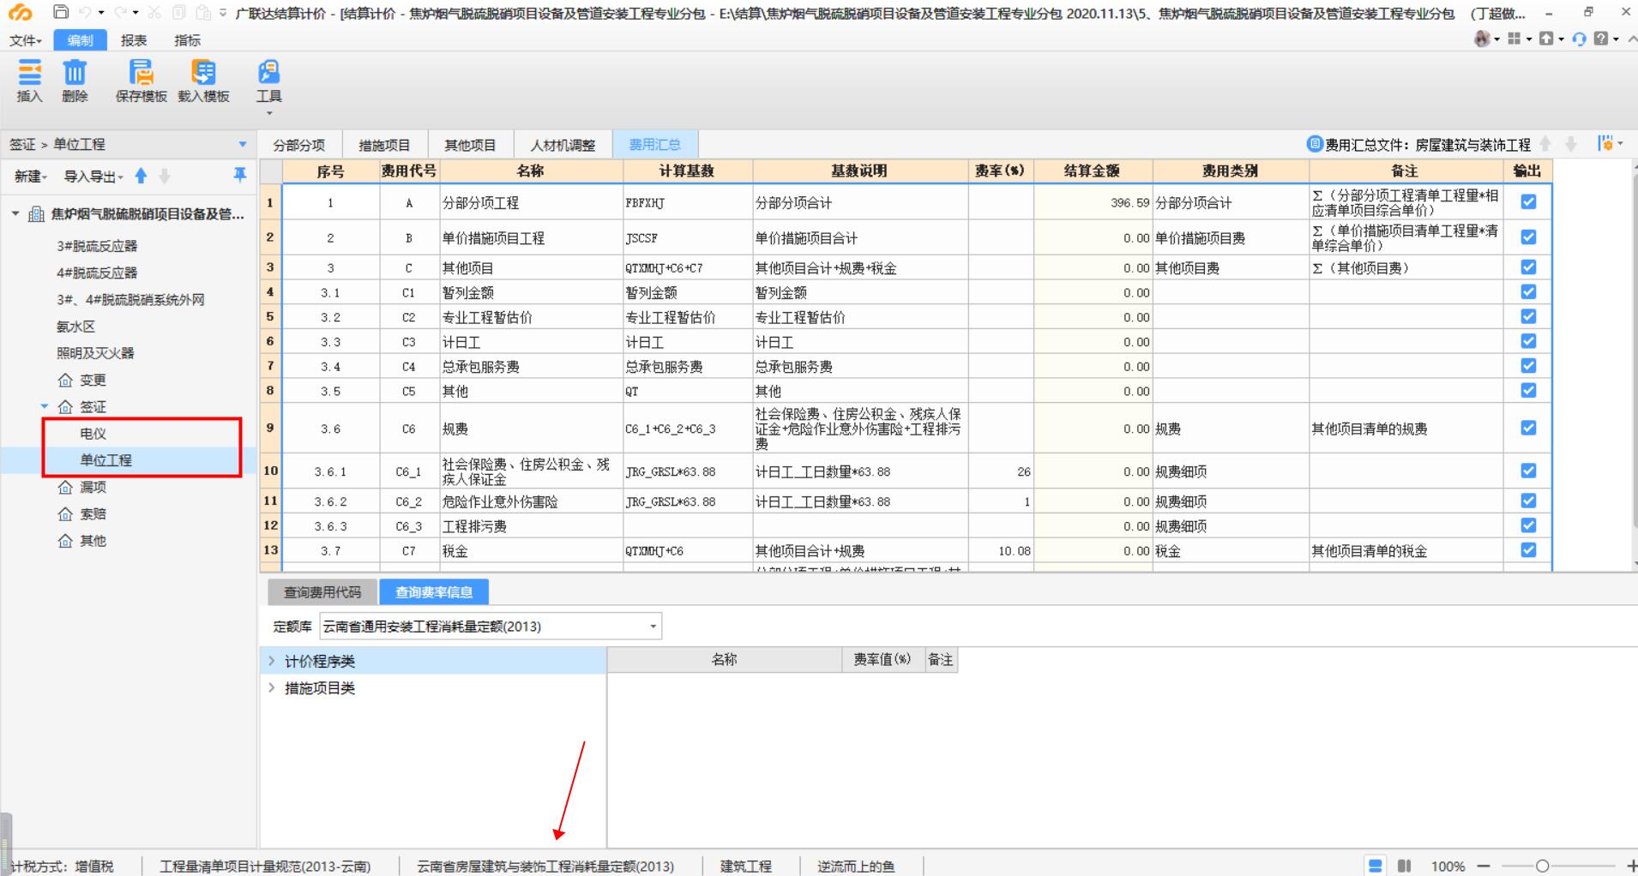Click the column settings gear icon
The image size is (1638, 876).
point(1605,143)
